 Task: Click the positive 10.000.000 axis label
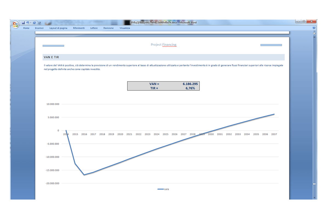pos(53,104)
